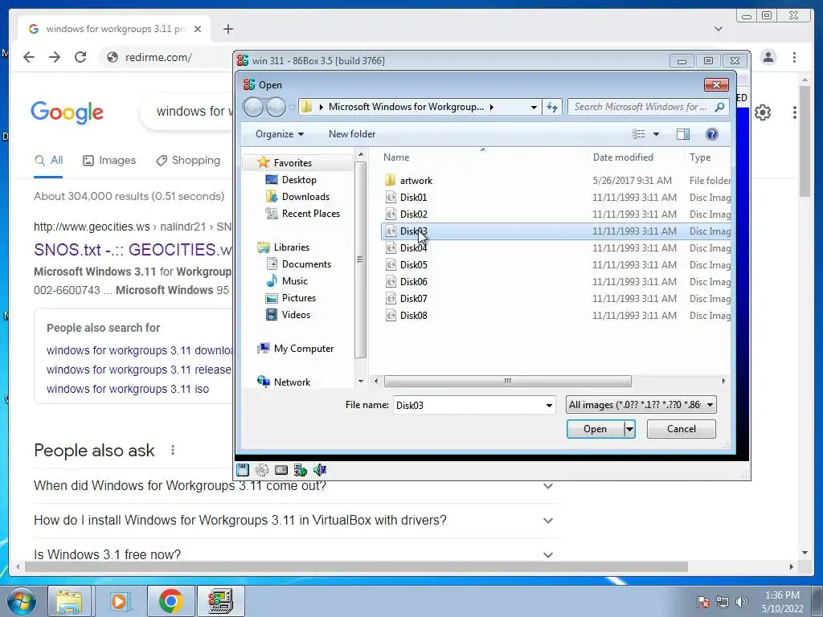Click the file list horizontal scrollbar thumb

[x=508, y=382]
